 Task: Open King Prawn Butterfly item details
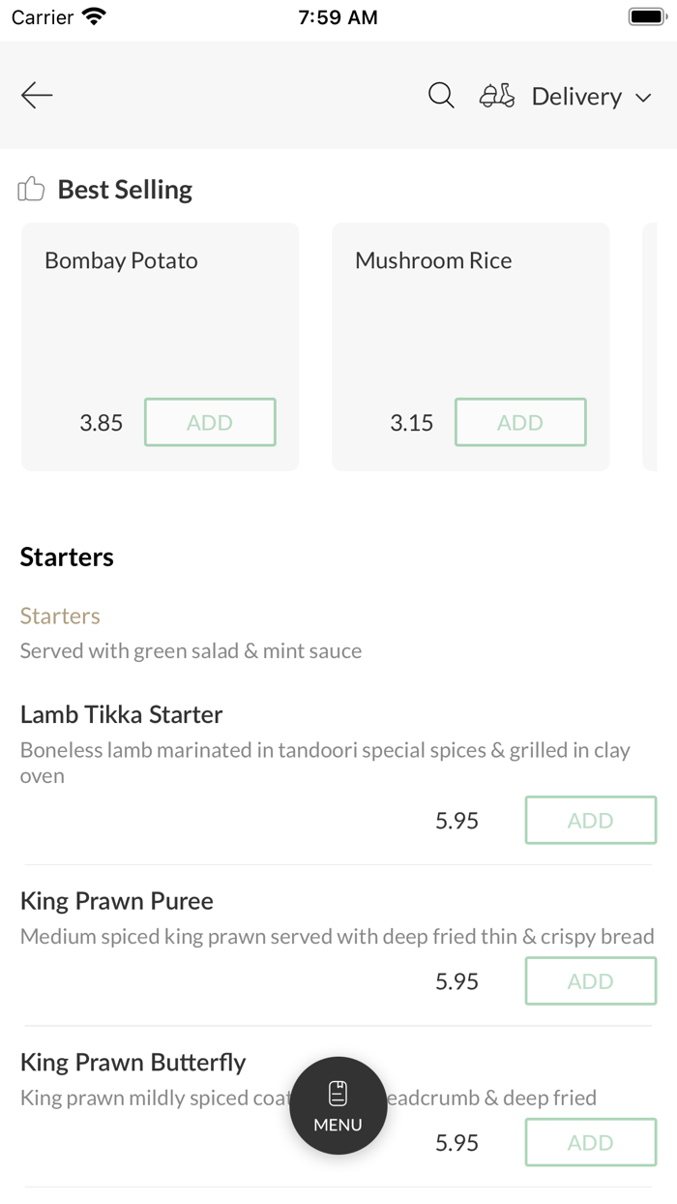point(133,1062)
